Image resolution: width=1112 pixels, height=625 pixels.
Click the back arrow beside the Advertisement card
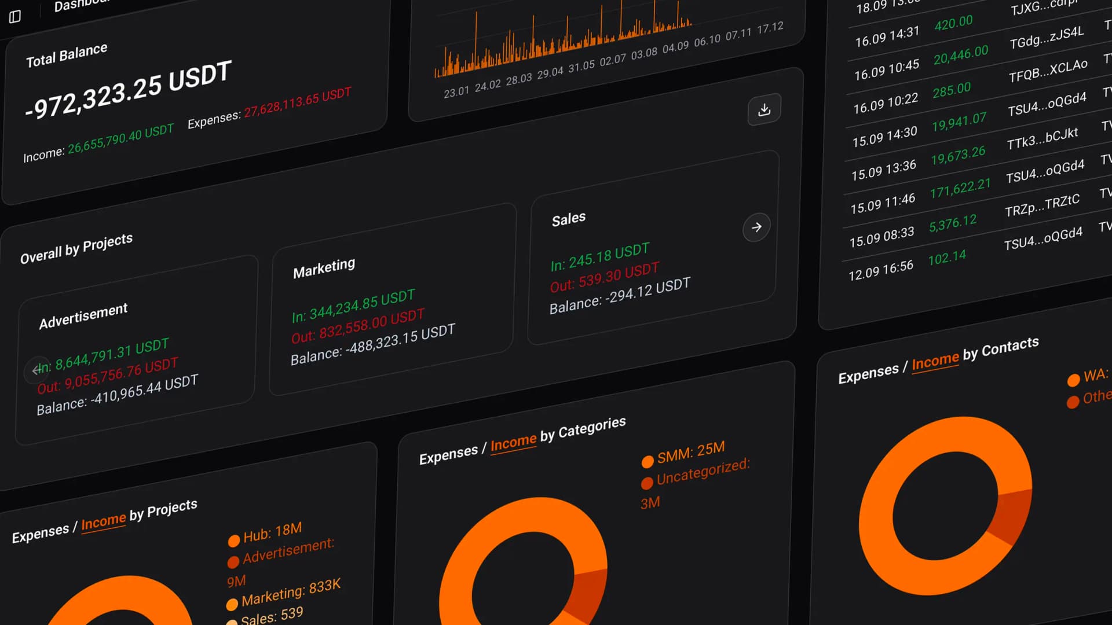tap(36, 370)
